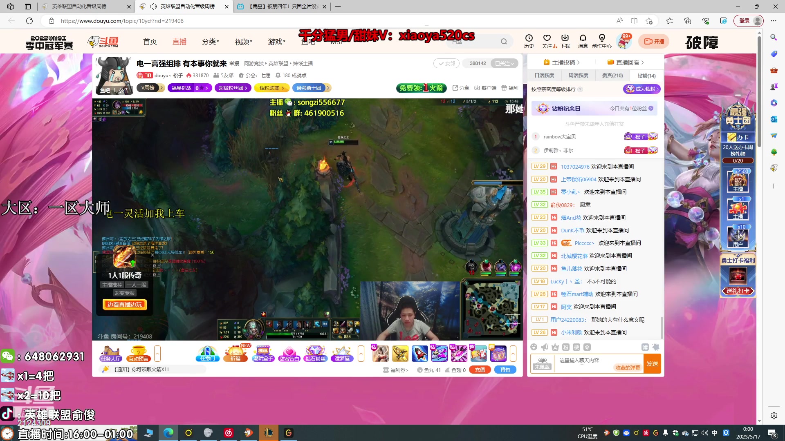Open the 滤 chat filter icon
Screen dimensions: 785x441
(x=645, y=347)
